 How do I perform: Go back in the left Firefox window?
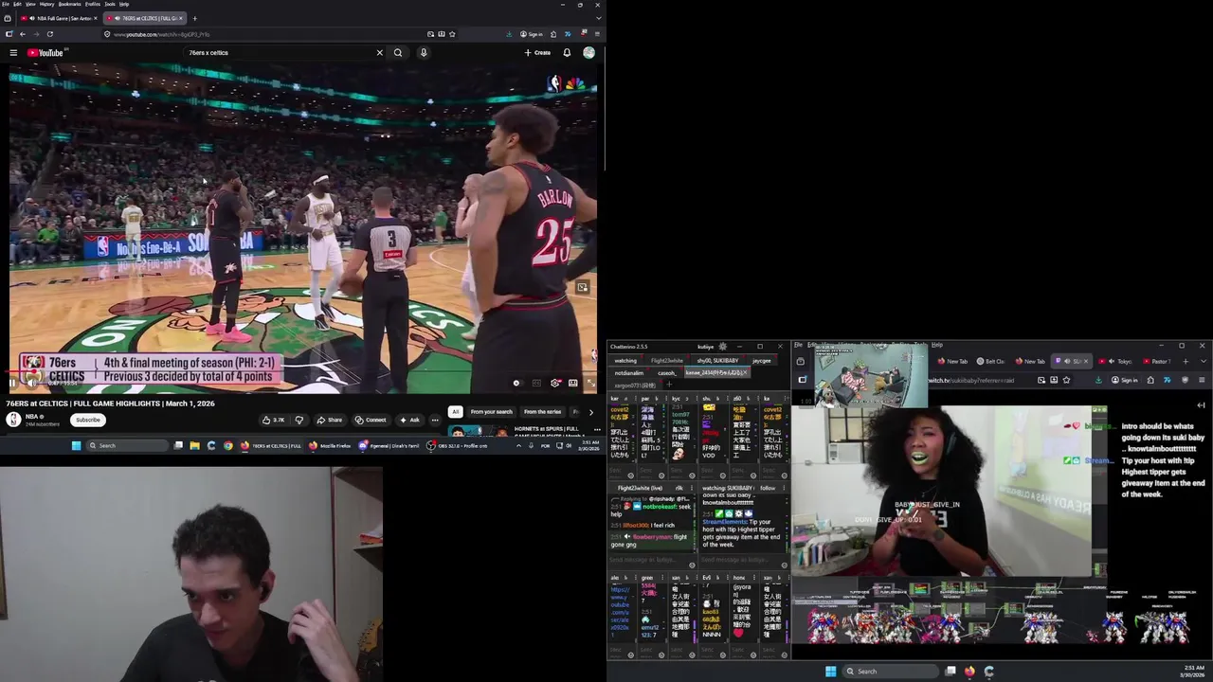23,34
